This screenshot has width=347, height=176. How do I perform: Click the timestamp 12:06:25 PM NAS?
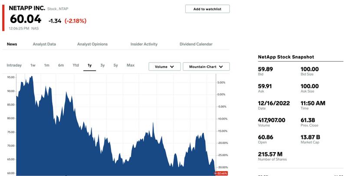(24, 28)
